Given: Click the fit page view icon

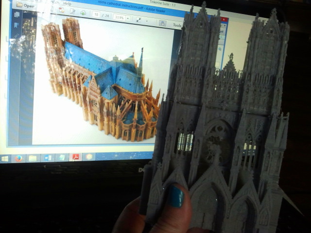Looking at the screenshot, I should pyautogui.click(x=138, y=20).
